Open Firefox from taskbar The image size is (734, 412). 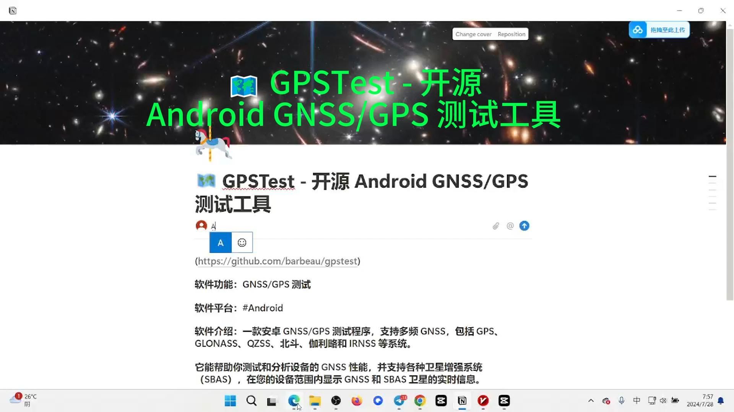tap(357, 401)
